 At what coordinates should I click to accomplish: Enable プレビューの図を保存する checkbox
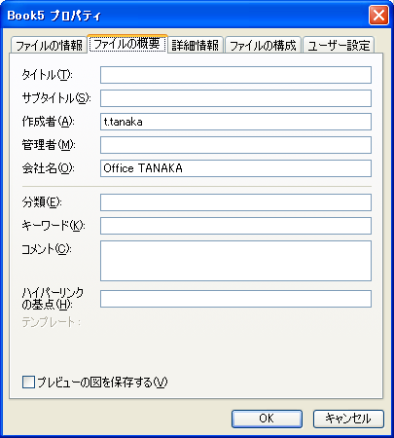pyautogui.click(x=28, y=382)
